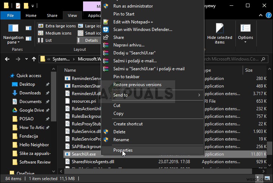Set layout to Medium icons

(55, 33)
